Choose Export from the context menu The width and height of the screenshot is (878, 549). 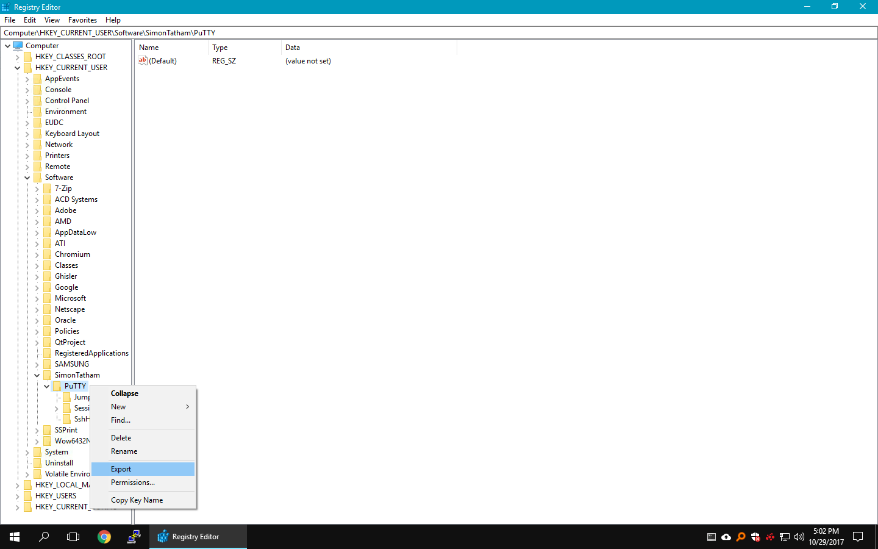143,469
